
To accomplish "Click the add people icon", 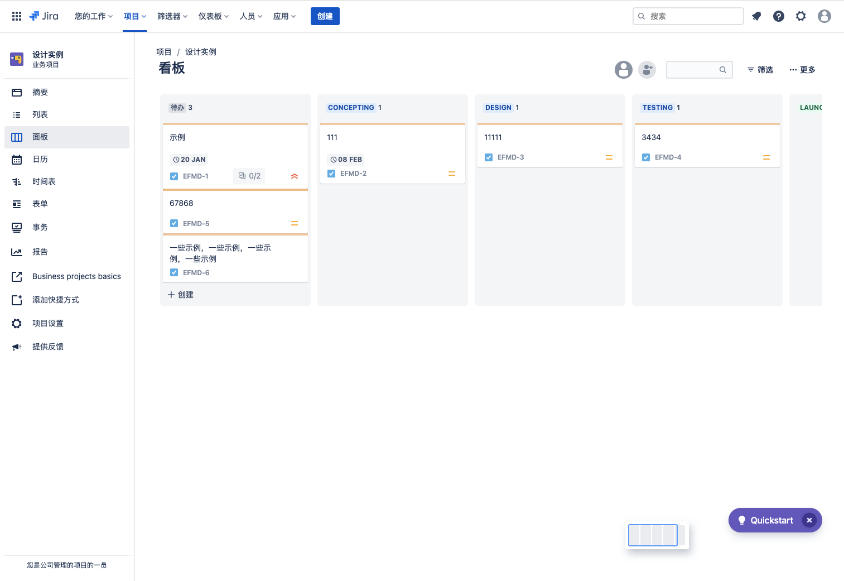I will tap(647, 70).
